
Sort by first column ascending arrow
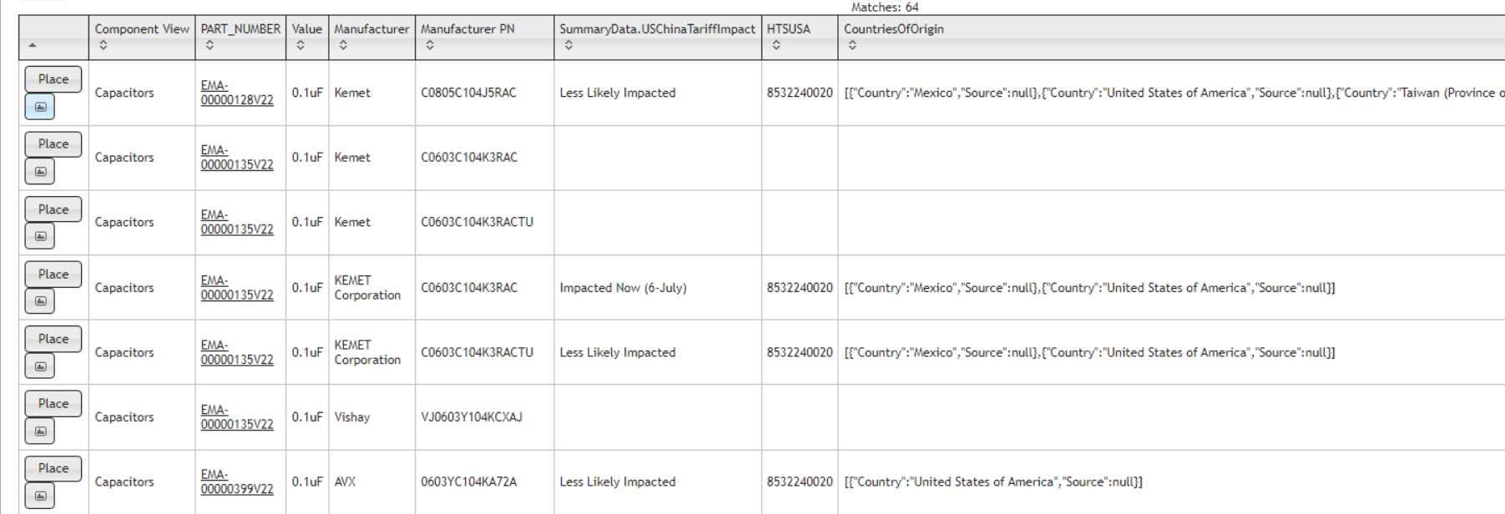coord(33,45)
